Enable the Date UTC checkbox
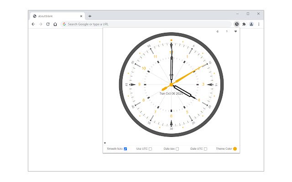 [x=205, y=149]
